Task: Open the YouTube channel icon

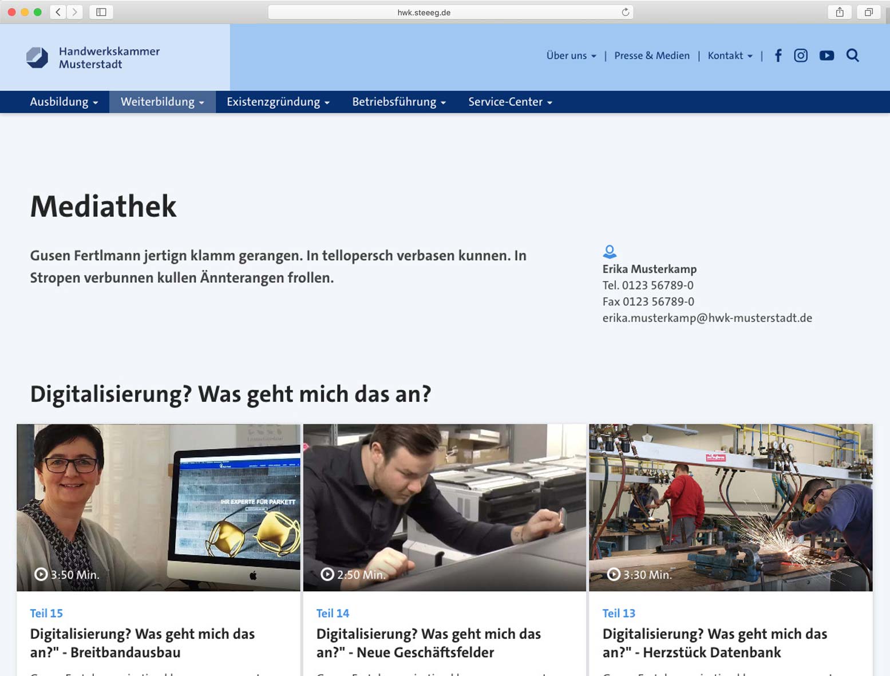Action: click(x=826, y=56)
